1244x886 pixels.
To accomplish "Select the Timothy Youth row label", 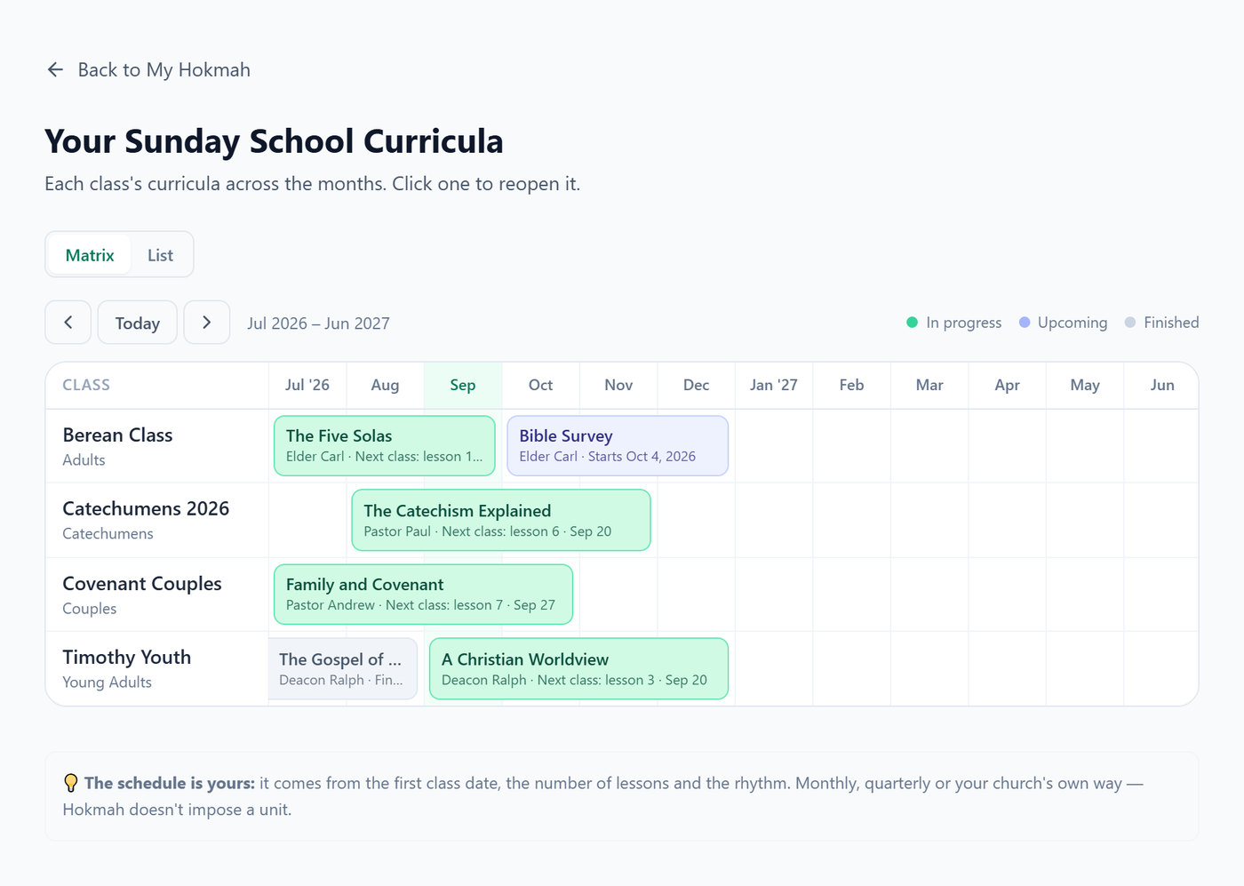I will (127, 658).
